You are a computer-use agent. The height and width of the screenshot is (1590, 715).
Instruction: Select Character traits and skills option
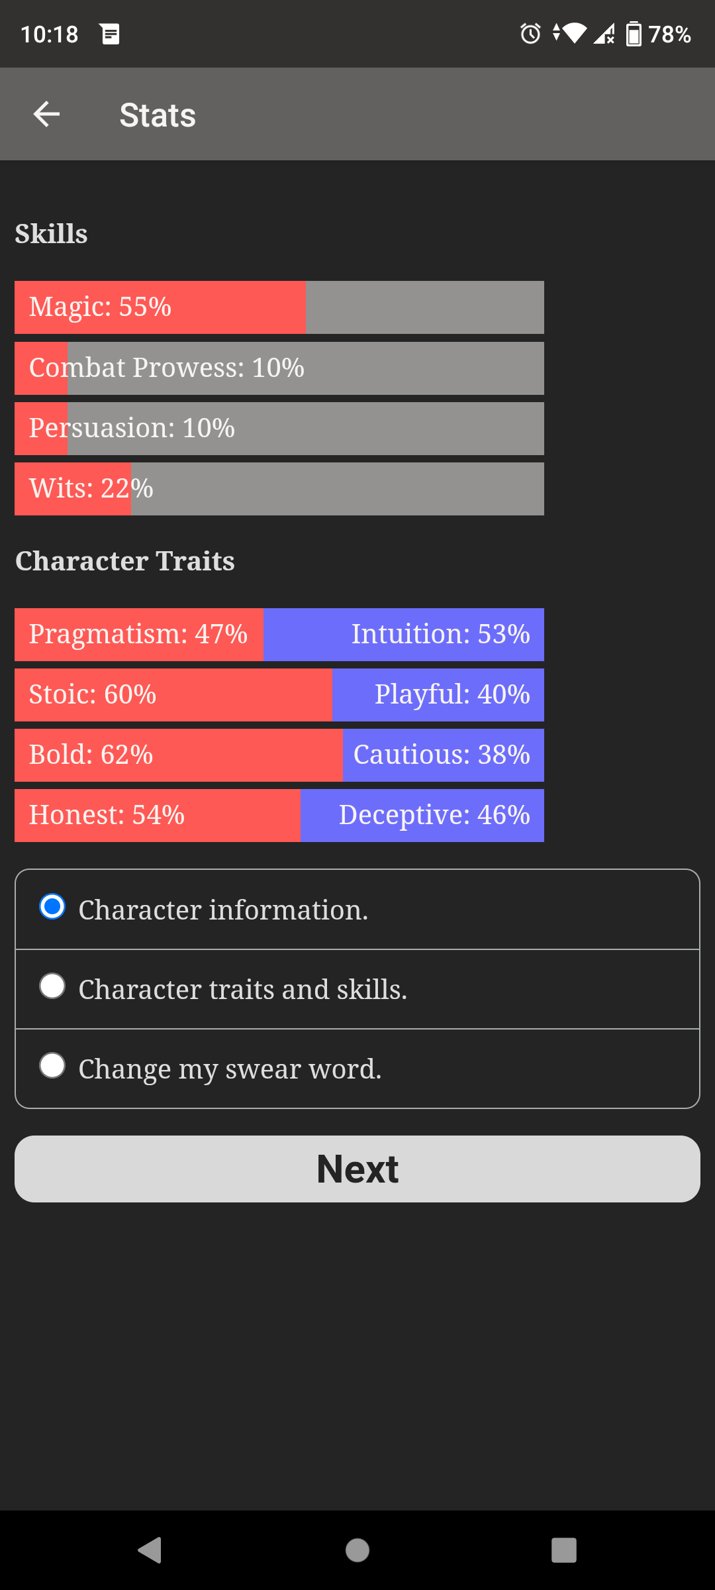(x=358, y=989)
